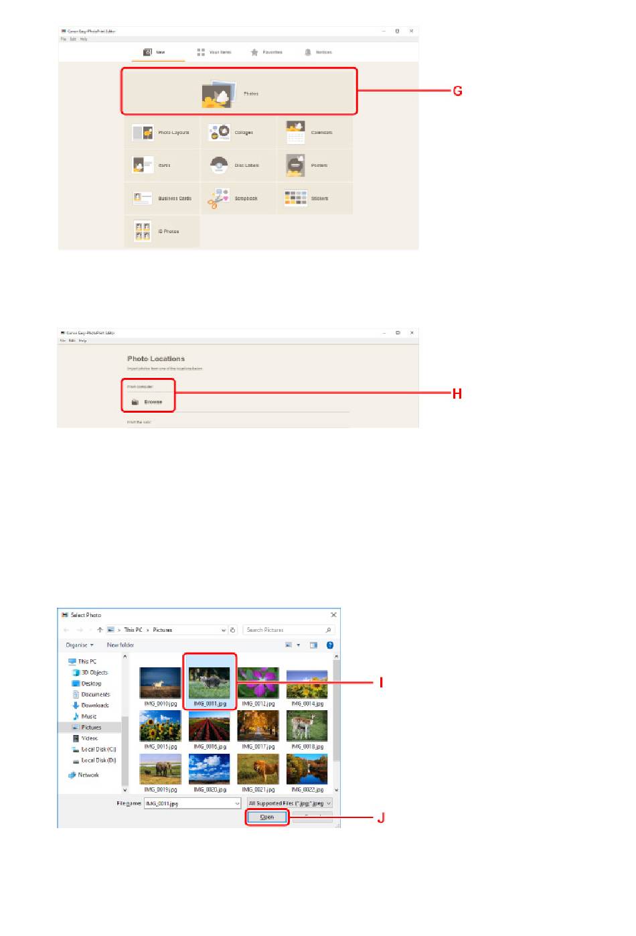Select clouds thumbnail IMG_0020.jpg
This screenshot has width=636, height=936.
click(210, 773)
